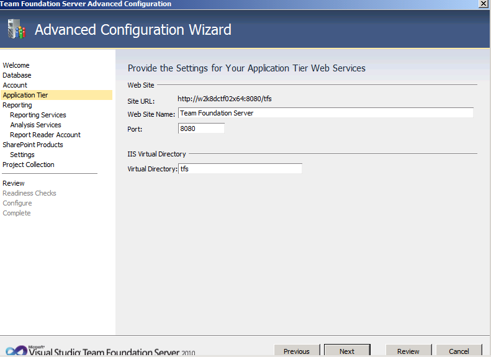Open Analysis Services page

point(35,125)
